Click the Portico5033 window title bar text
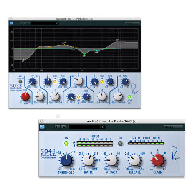Viewport: 192px width, 192px height. [x=74, y=19]
